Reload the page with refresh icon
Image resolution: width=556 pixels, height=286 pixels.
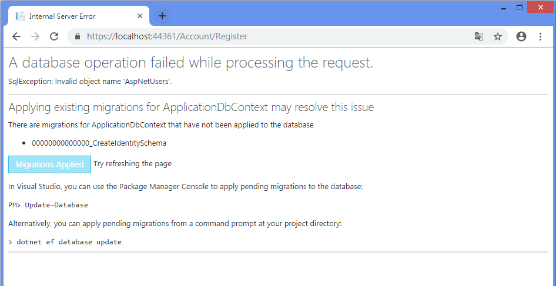[x=54, y=36]
